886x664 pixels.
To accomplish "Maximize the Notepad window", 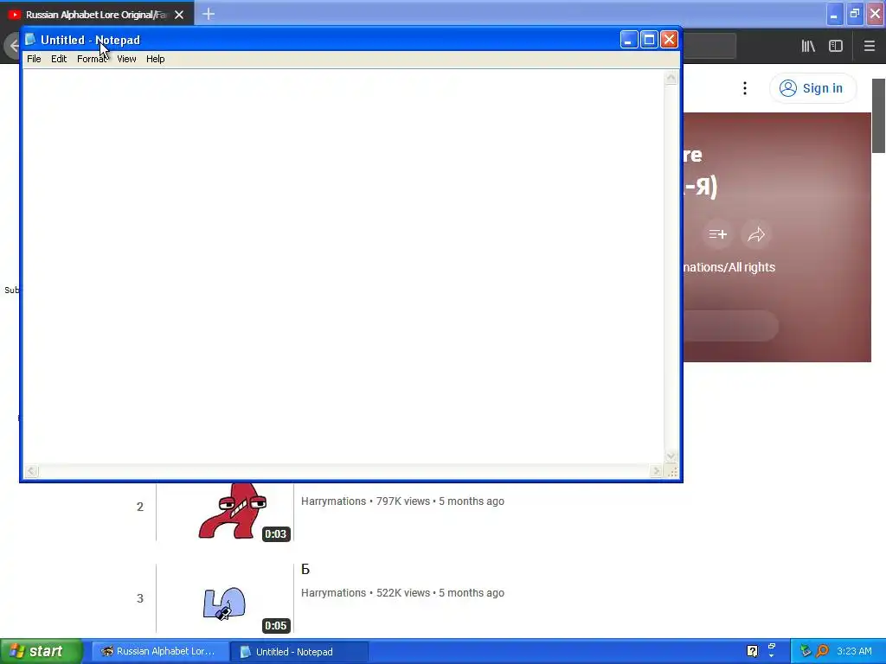I will (649, 40).
